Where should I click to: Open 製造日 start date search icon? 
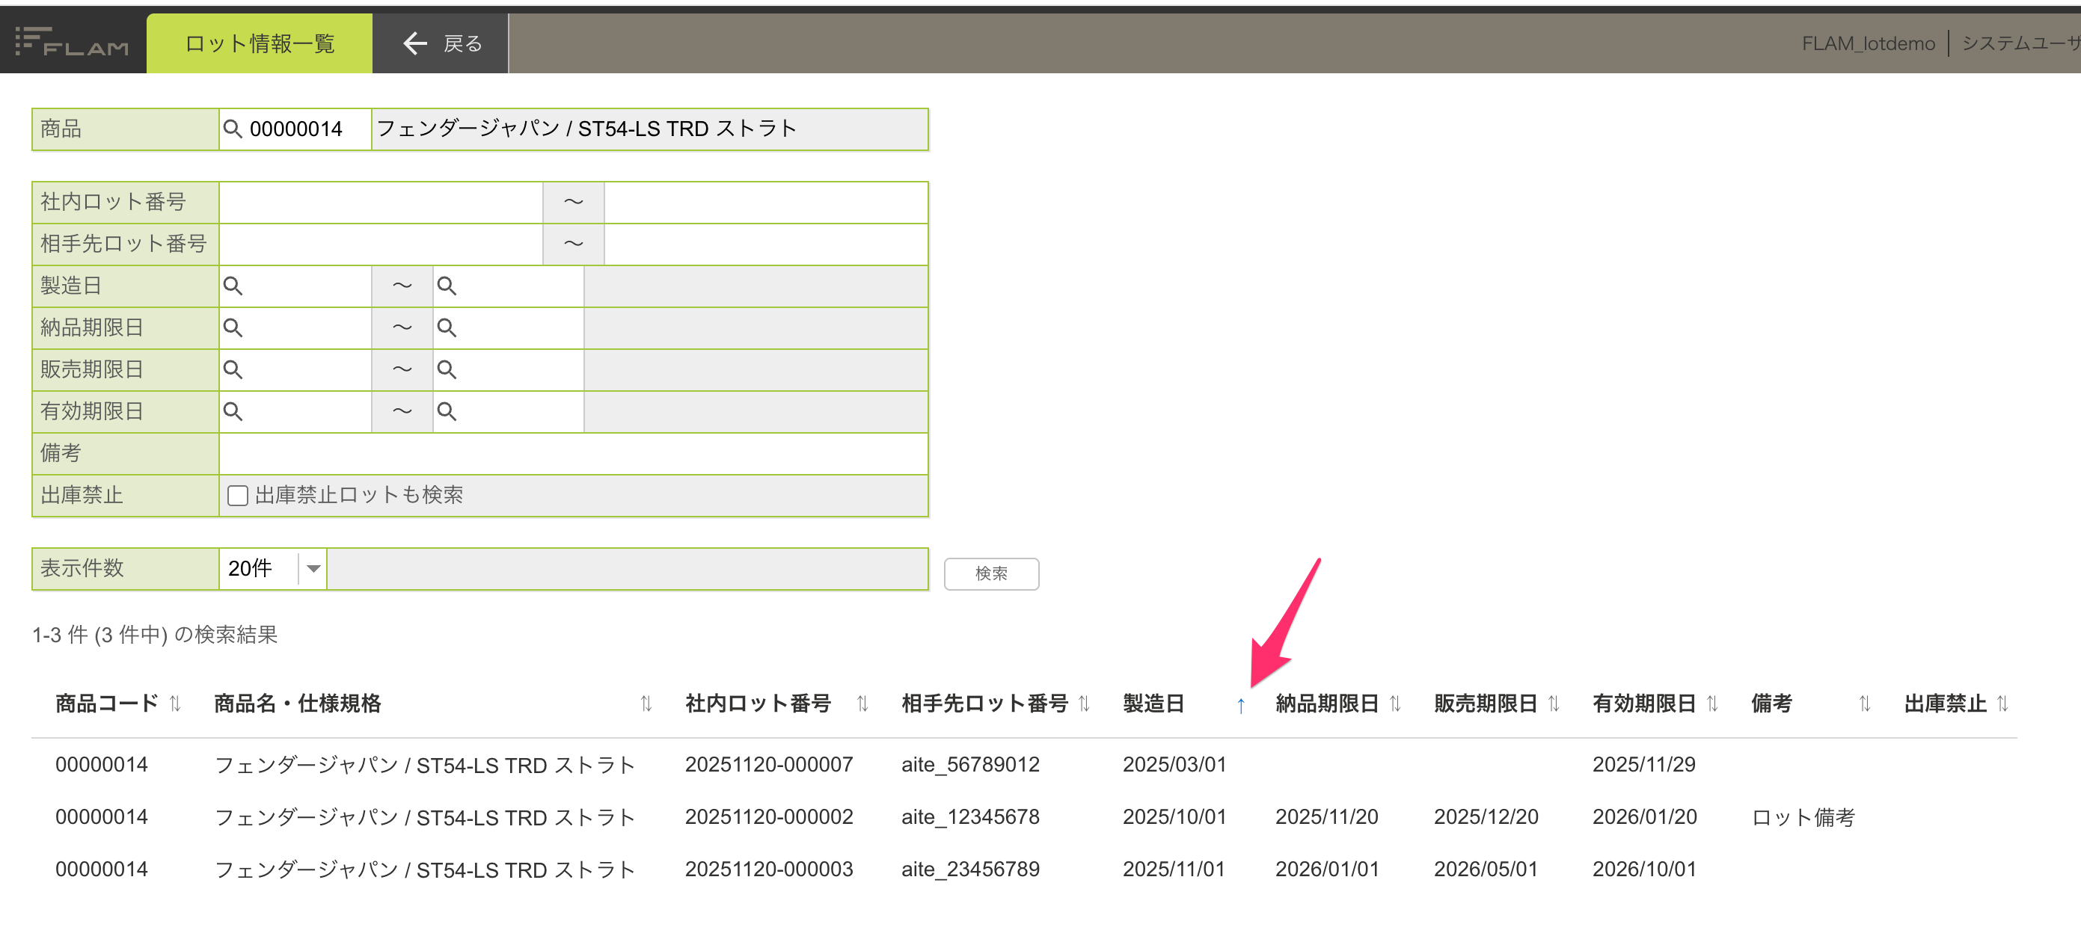[x=233, y=285]
